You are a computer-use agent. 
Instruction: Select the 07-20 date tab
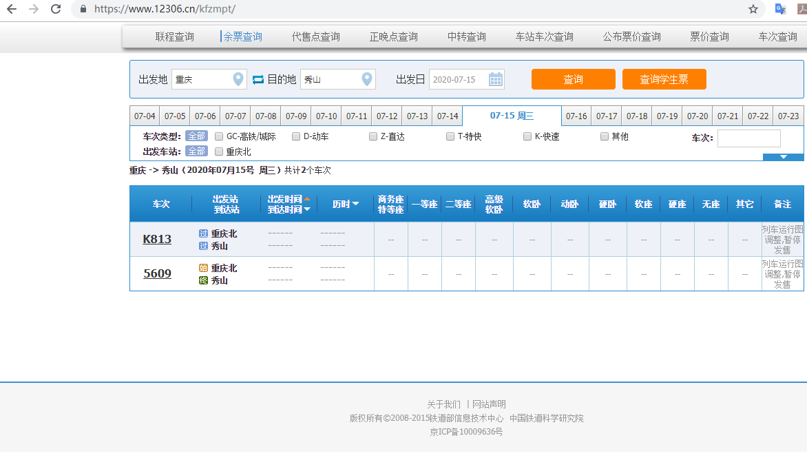698,116
